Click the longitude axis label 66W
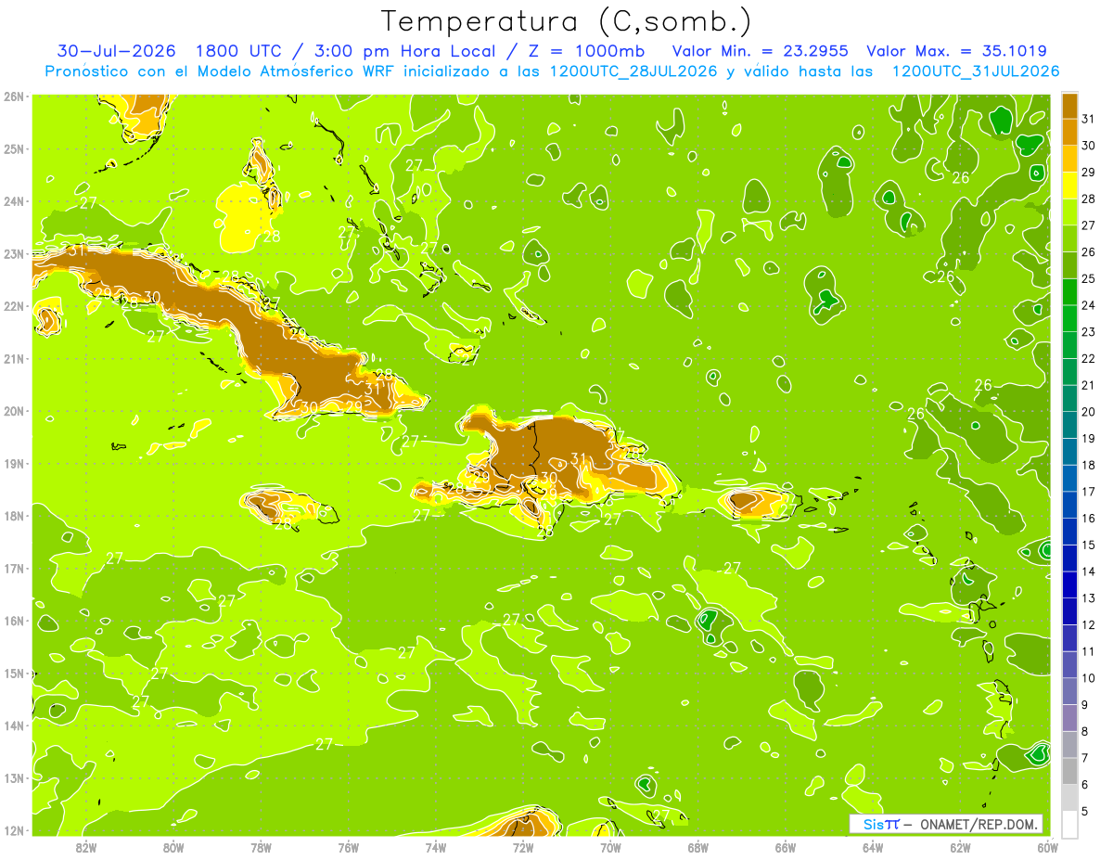 click(x=786, y=847)
